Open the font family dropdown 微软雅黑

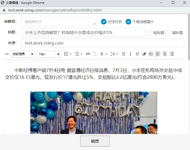(x=24, y=54)
